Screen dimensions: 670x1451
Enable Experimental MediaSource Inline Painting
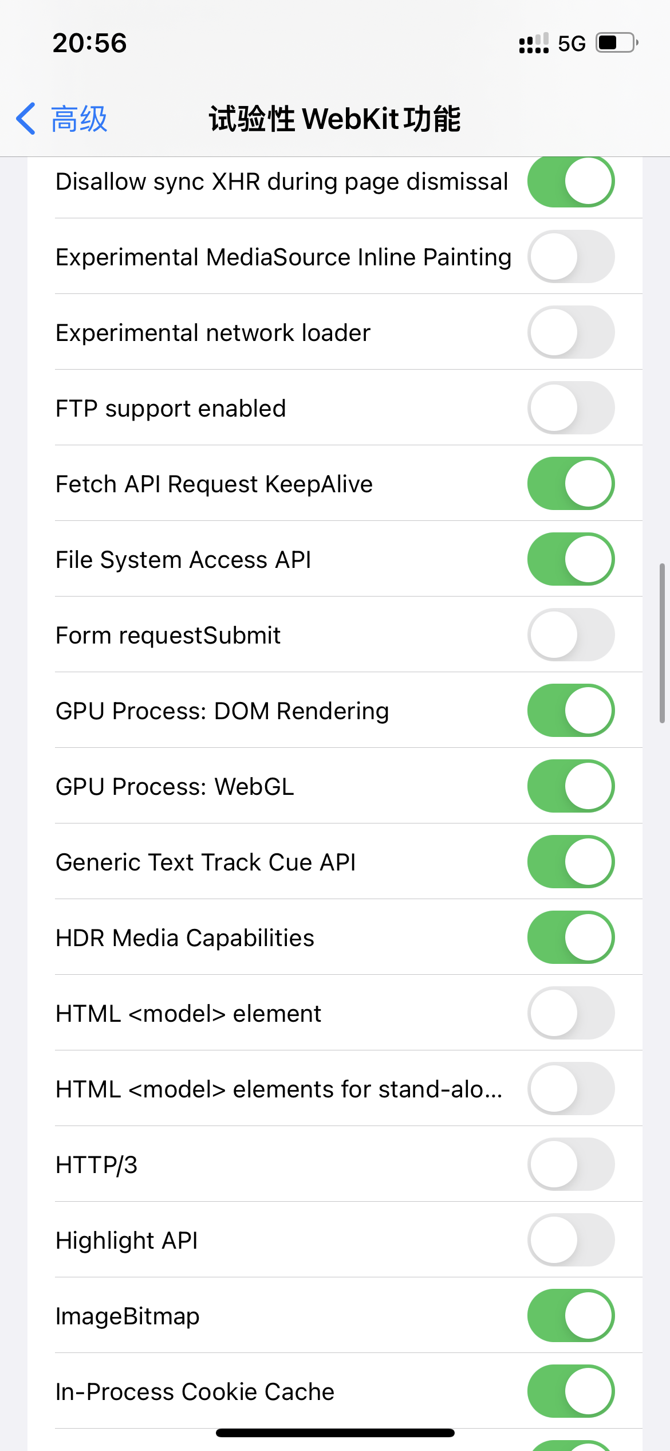click(570, 257)
